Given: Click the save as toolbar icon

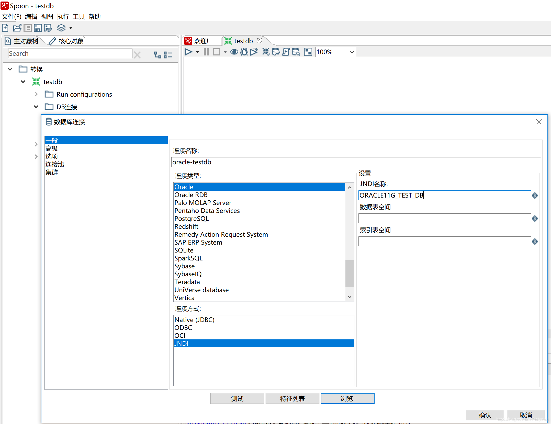Looking at the screenshot, I should (48, 28).
